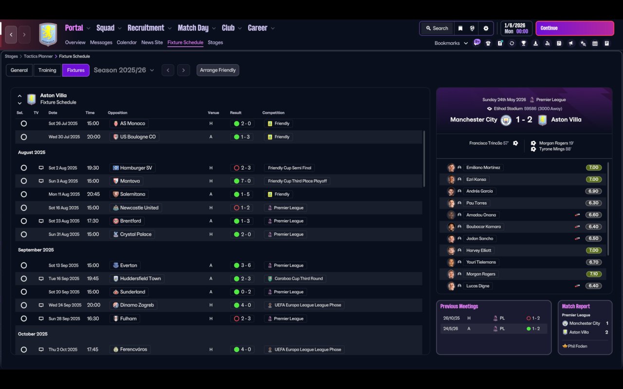Click the Arrange Friendly button
The image size is (623, 389).
tap(218, 70)
